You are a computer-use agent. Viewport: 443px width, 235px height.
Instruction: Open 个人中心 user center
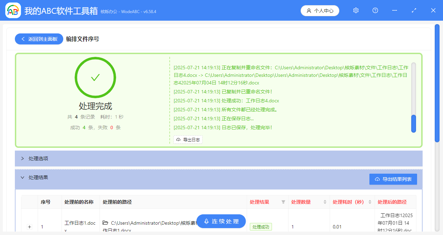point(320,11)
